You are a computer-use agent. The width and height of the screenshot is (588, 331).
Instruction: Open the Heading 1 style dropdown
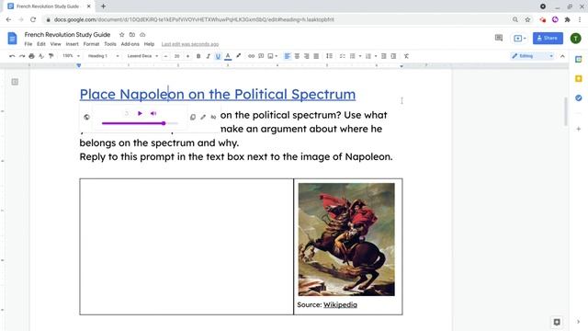pyautogui.click(x=103, y=56)
